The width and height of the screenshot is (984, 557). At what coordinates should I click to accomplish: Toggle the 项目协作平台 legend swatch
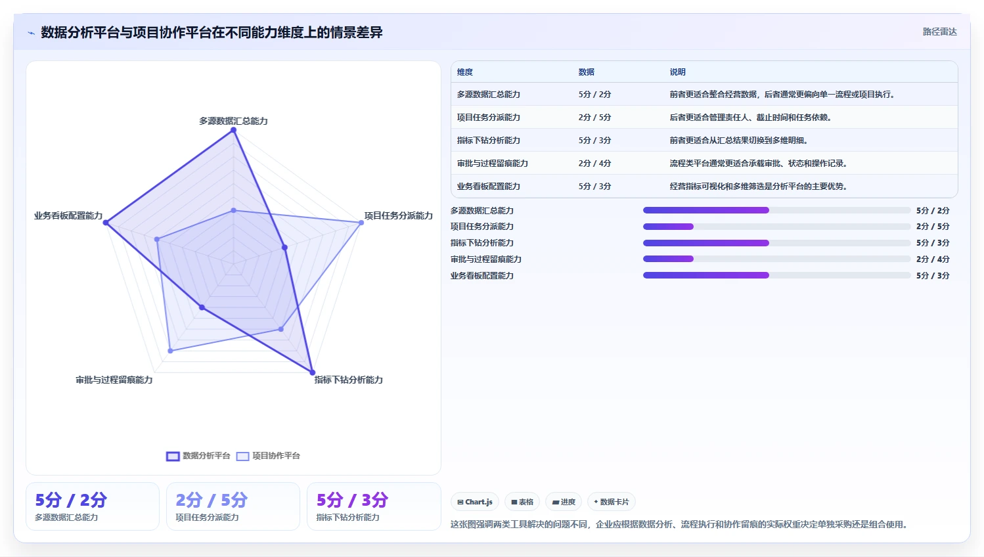(243, 456)
